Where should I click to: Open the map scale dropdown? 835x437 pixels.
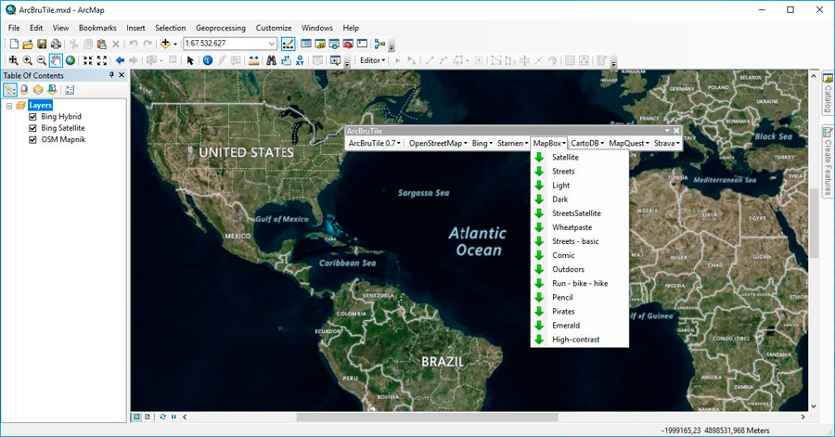click(271, 44)
